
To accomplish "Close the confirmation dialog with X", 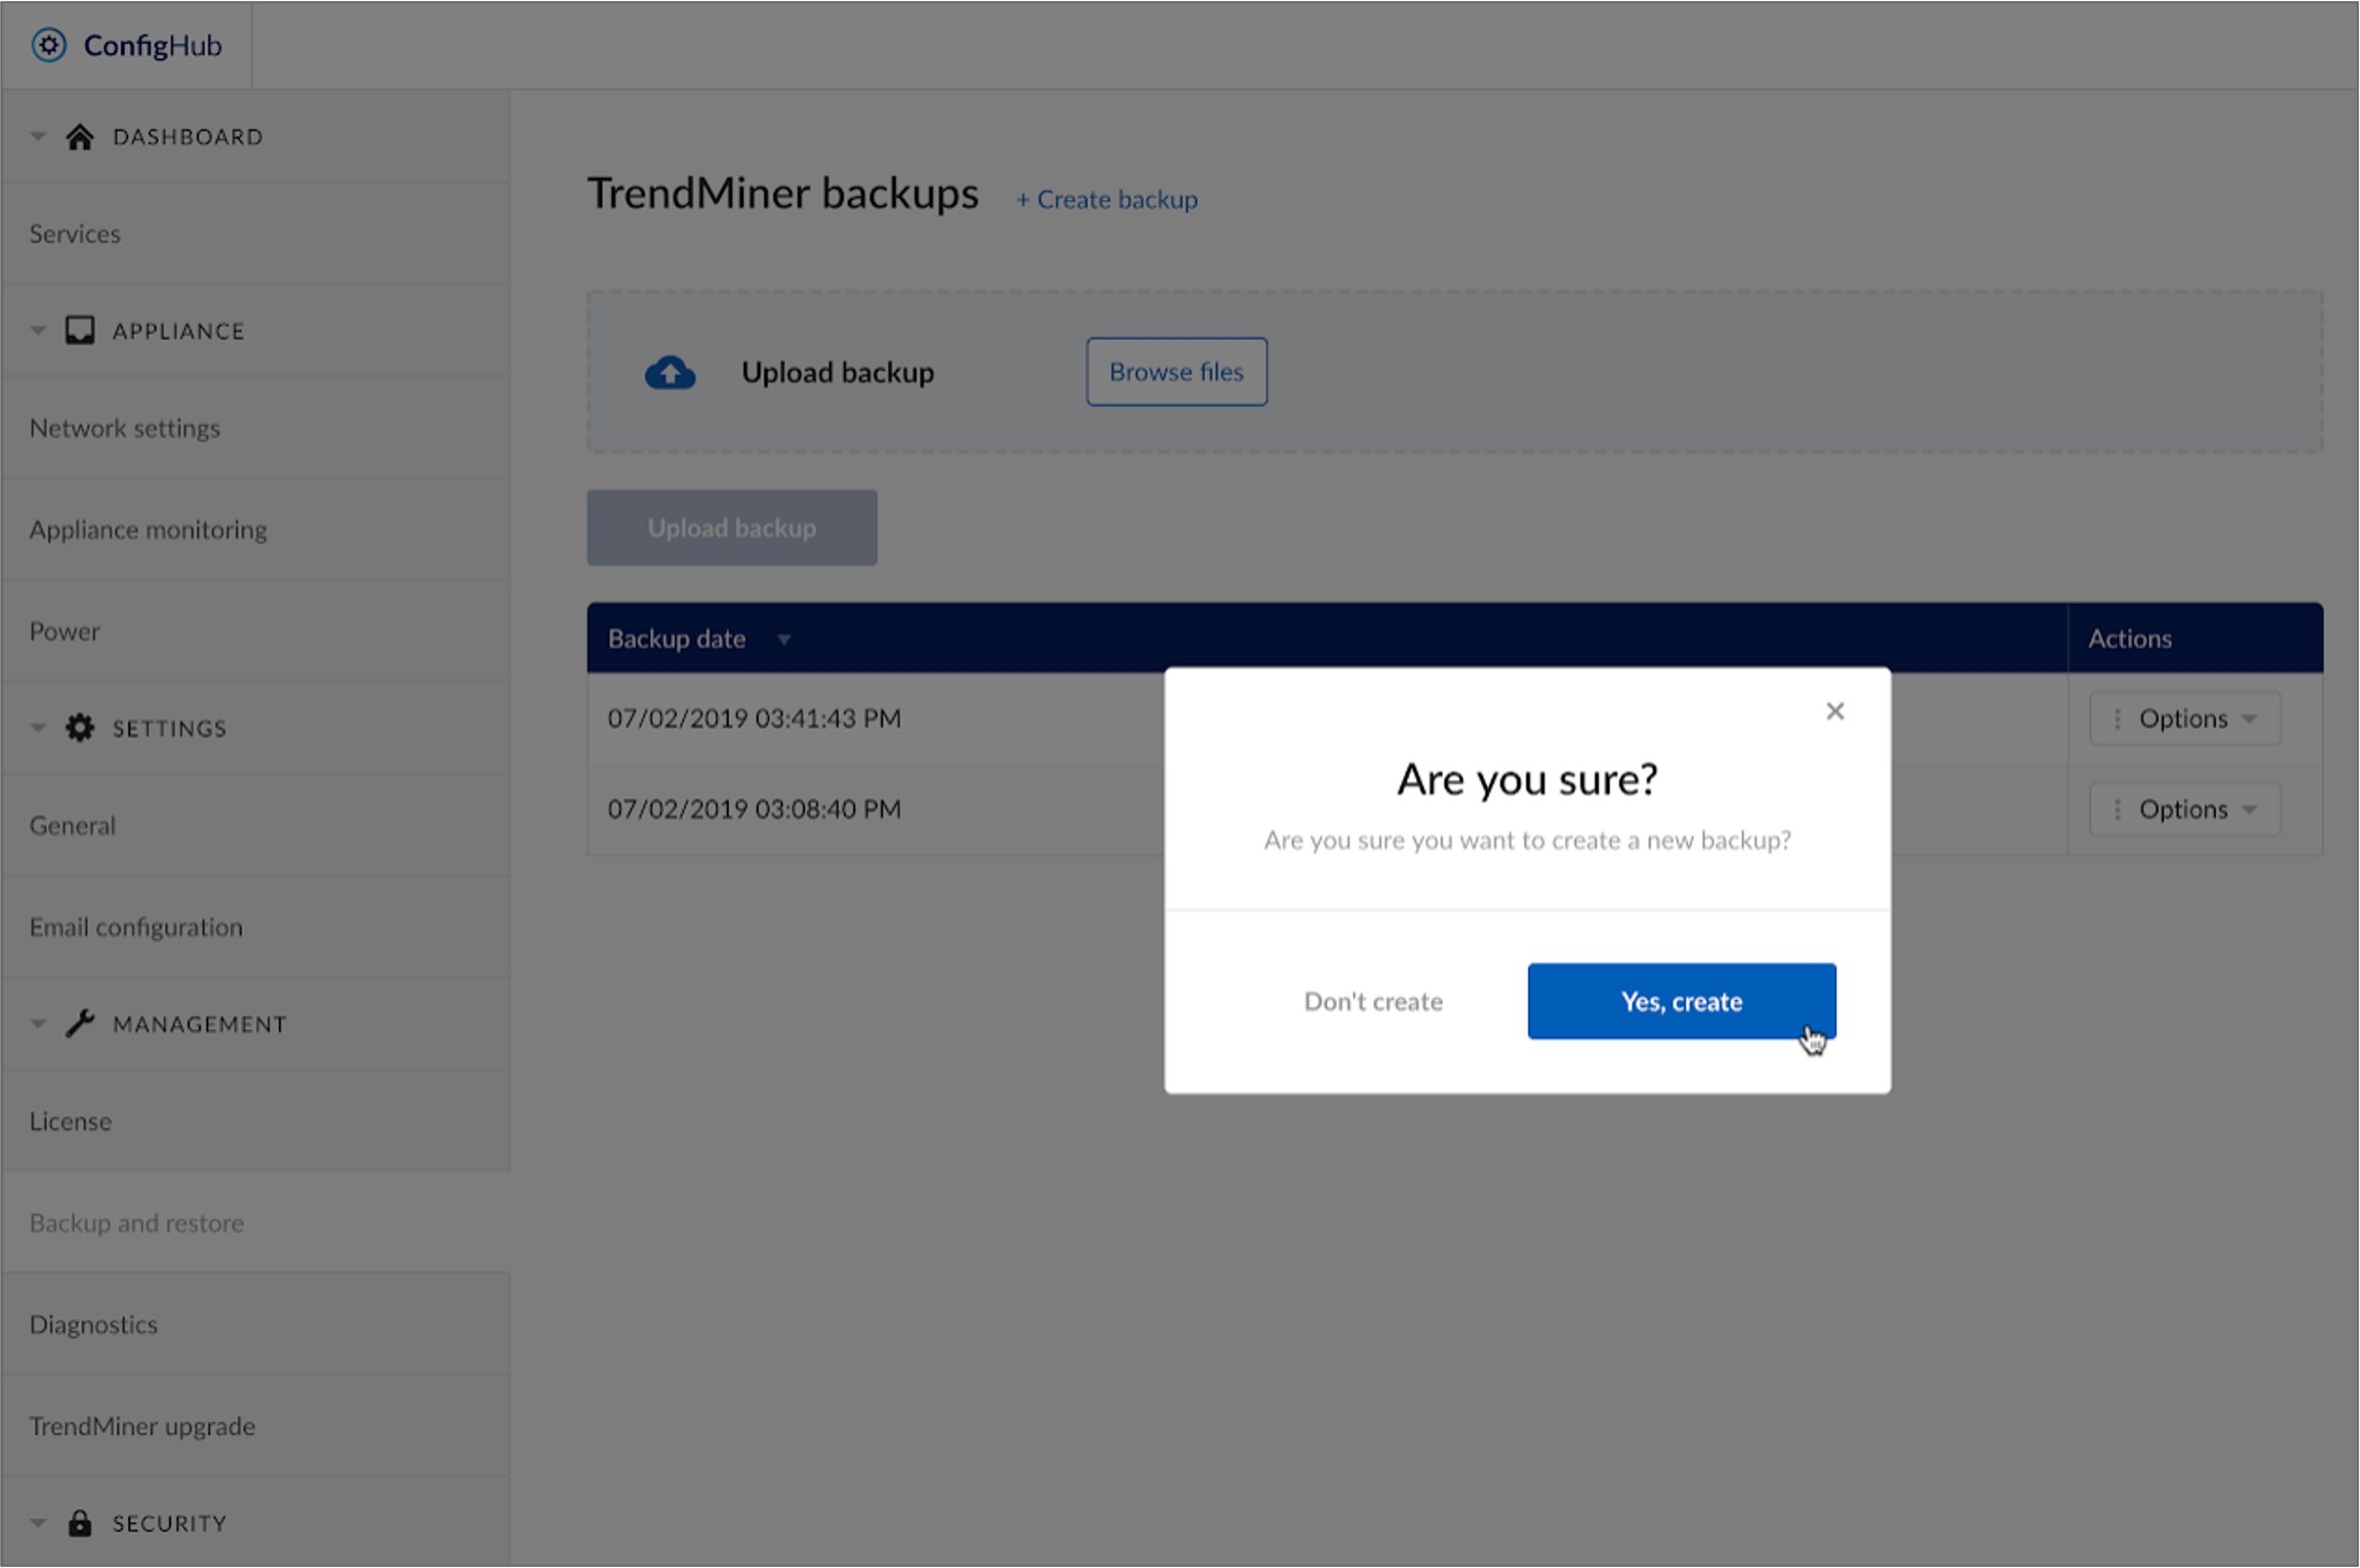I will click(1835, 711).
